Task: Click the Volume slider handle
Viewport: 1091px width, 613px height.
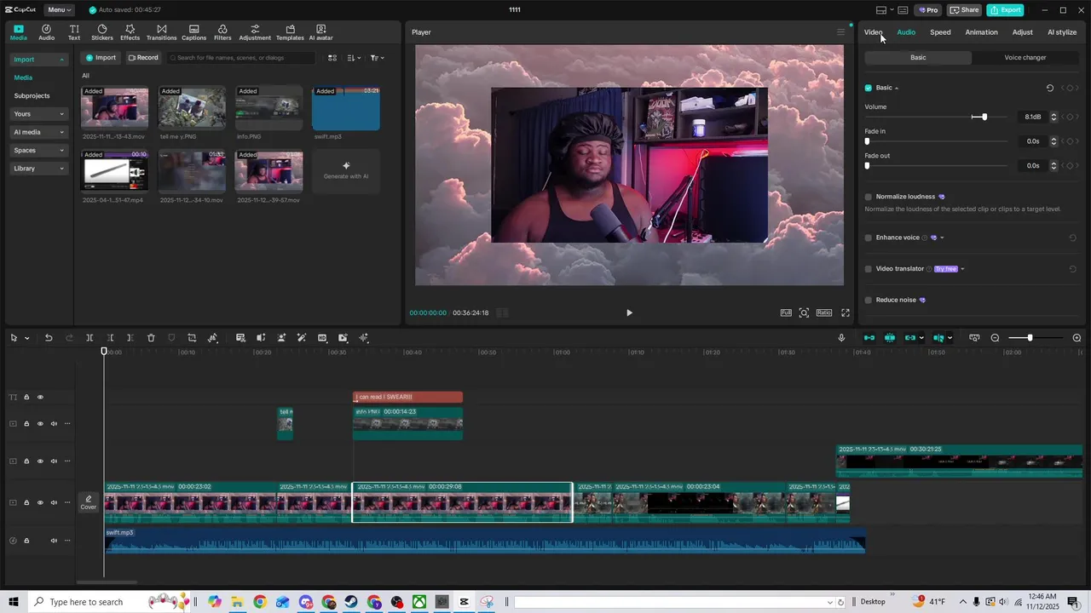Action: click(x=984, y=117)
